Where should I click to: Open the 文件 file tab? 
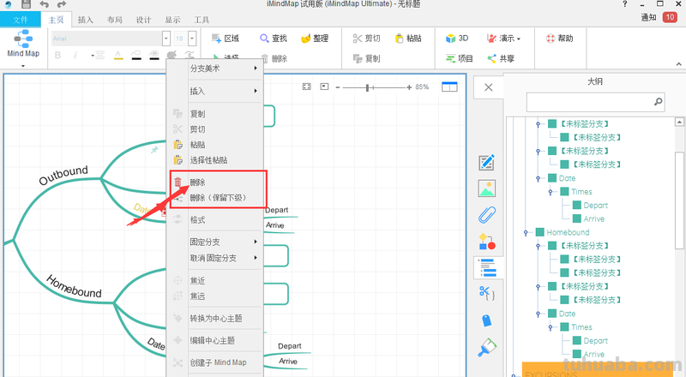(x=20, y=20)
